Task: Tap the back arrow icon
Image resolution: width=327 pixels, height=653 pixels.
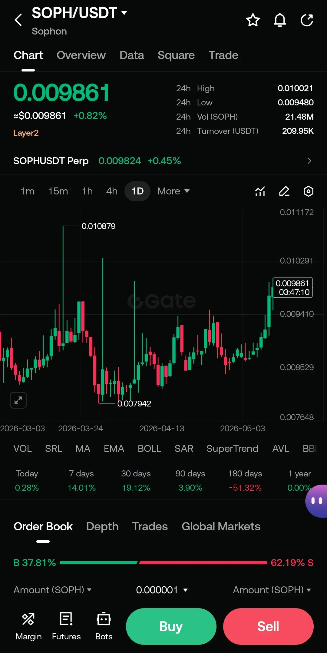Action: point(18,20)
